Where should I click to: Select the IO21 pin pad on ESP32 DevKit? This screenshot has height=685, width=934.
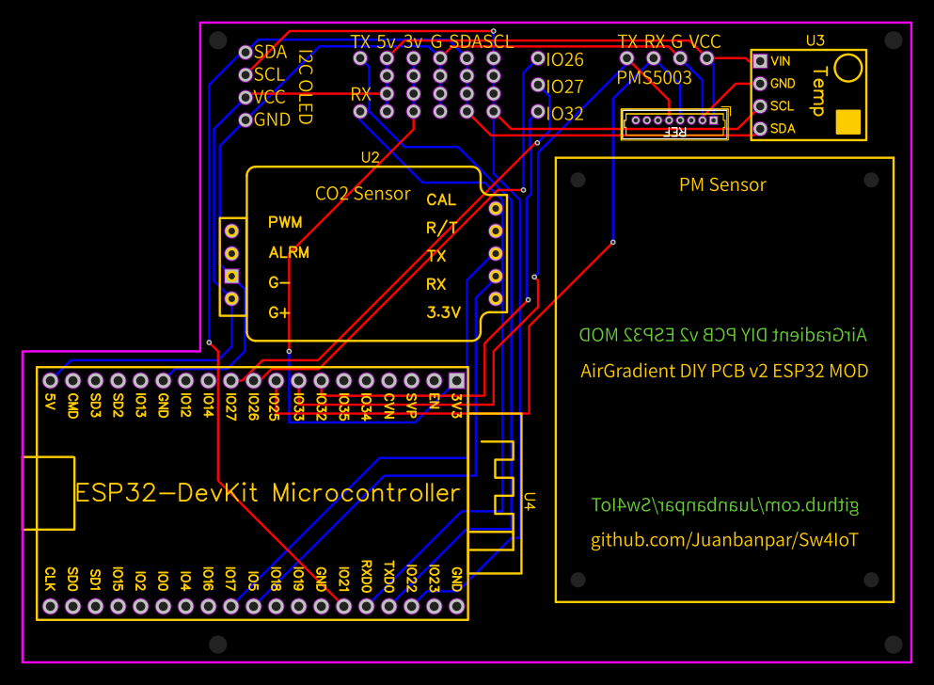343,606
